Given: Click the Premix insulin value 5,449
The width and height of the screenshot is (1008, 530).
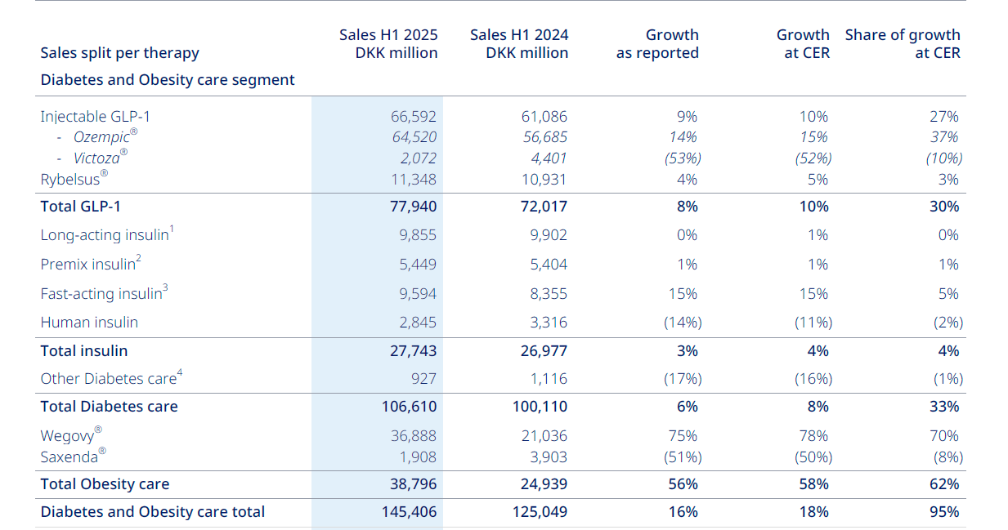Looking at the screenshot, I should pos(418,265).
